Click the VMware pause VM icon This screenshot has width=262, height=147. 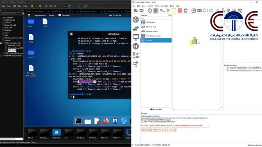point(32,6)
